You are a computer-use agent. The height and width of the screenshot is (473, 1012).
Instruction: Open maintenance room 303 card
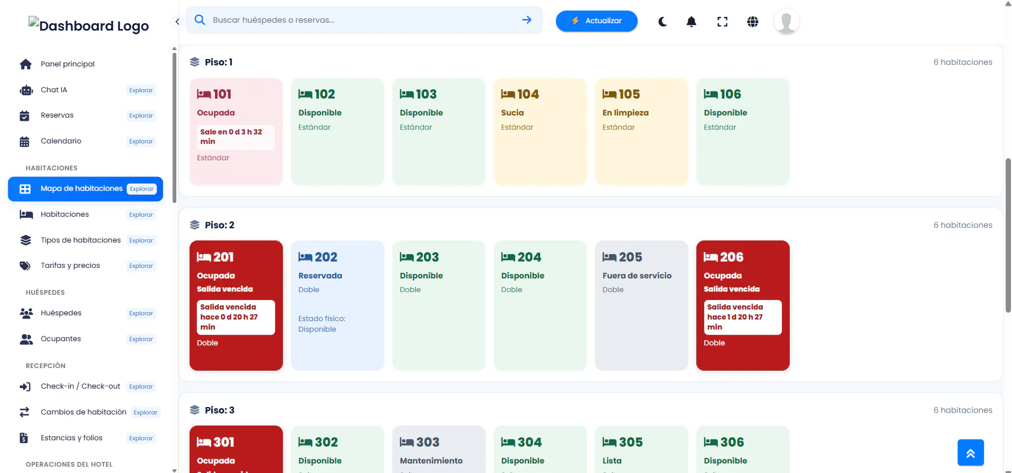(x=439, y=449)
